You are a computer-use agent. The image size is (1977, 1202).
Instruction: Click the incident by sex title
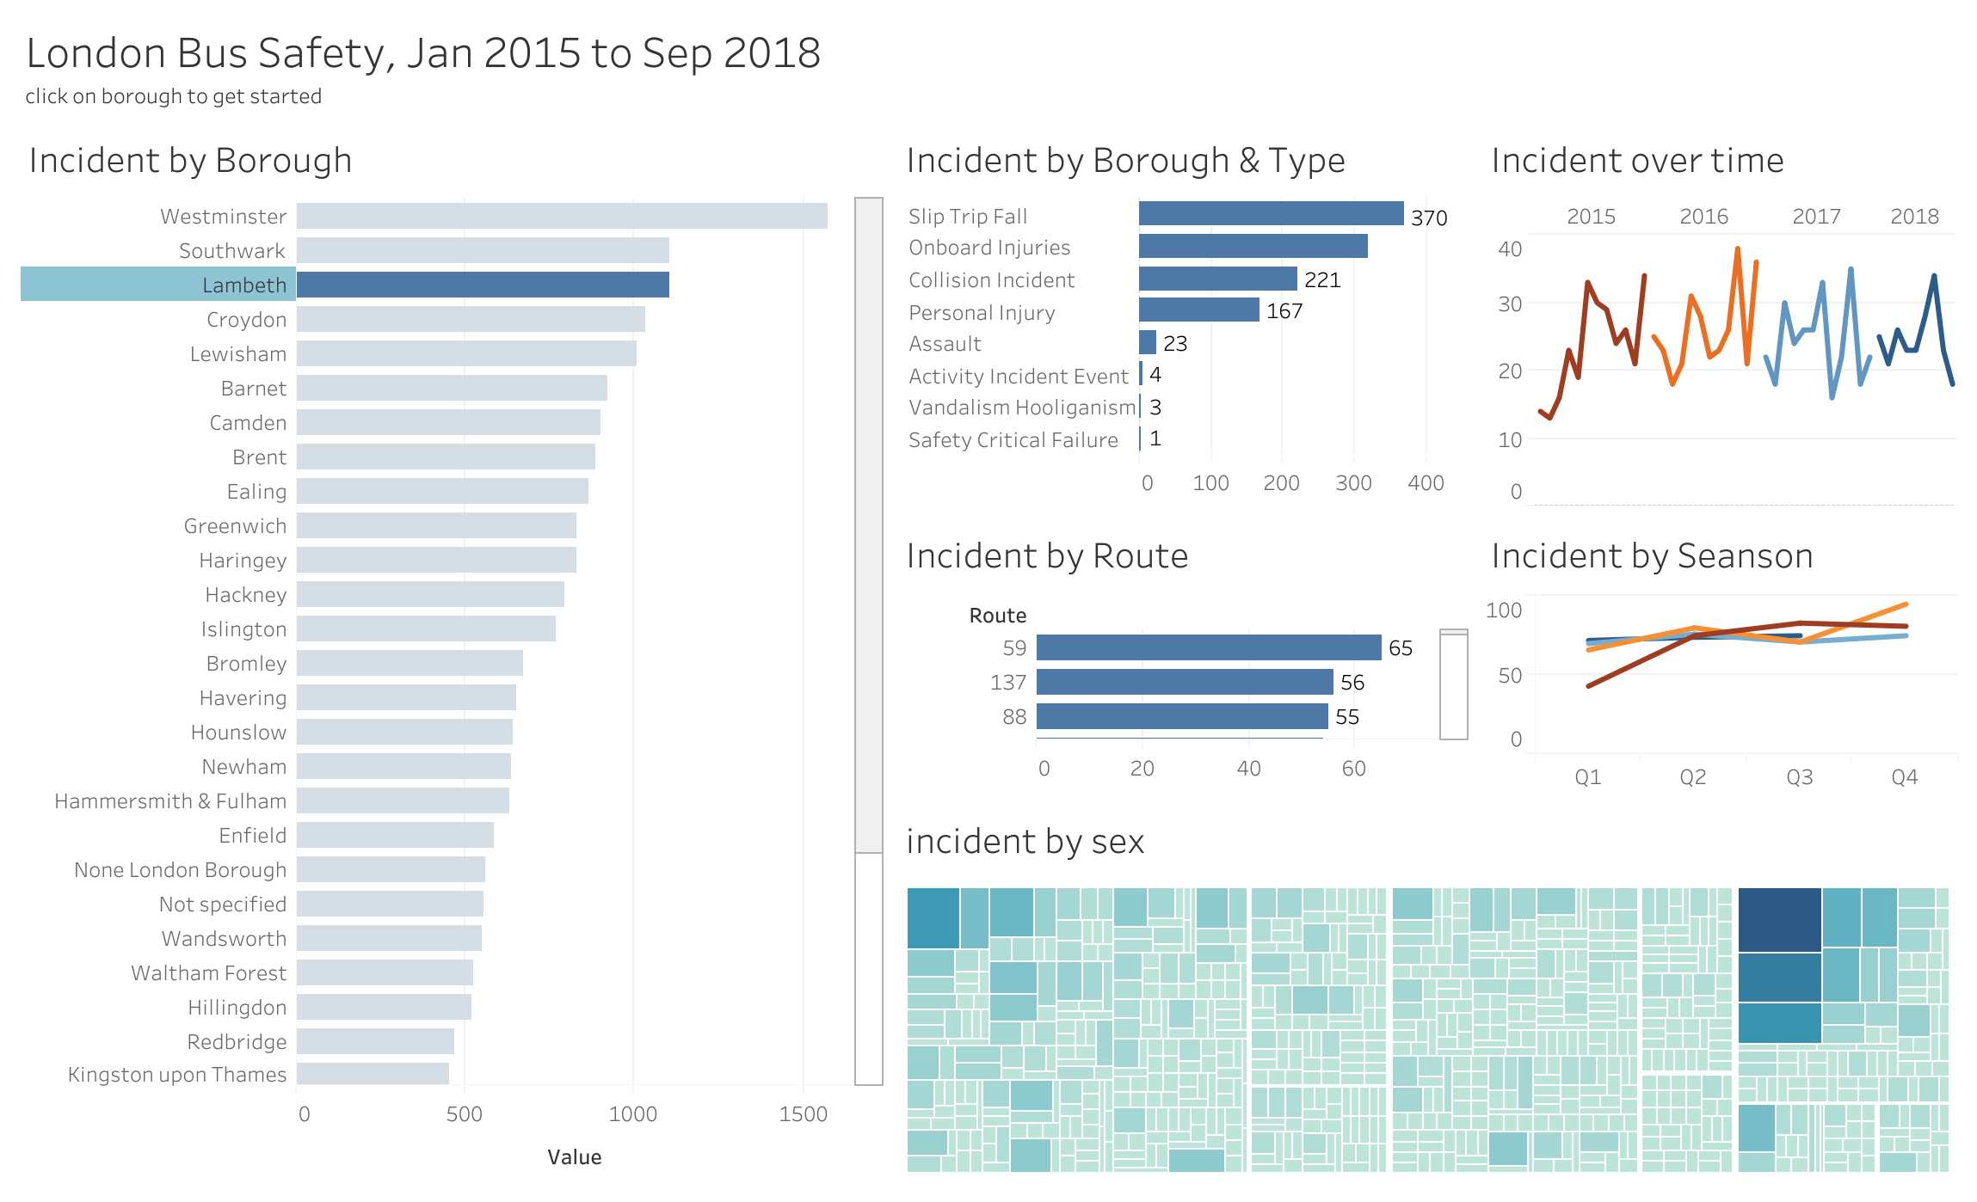coord(1025,842)
